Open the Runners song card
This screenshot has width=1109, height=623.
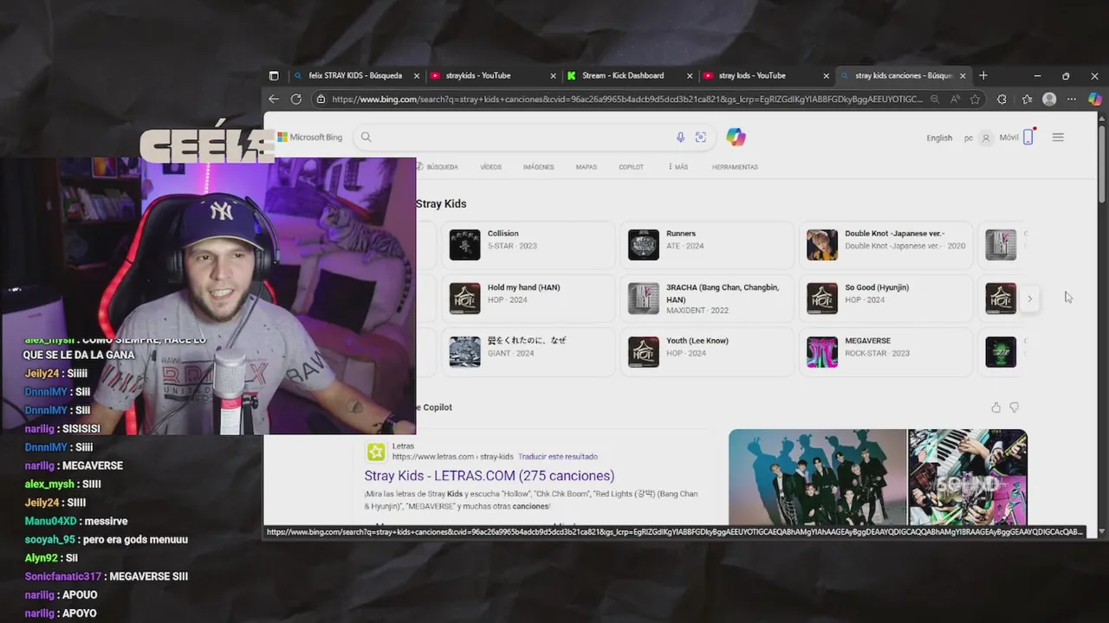click(x=707, y=244)
